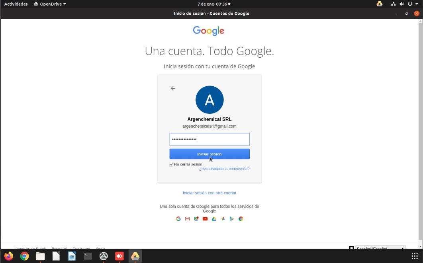The width and height of the screenshot is (423, 263).
Task: Click the OpenDrive tray indicator in top bar
Action: [380, 4]
